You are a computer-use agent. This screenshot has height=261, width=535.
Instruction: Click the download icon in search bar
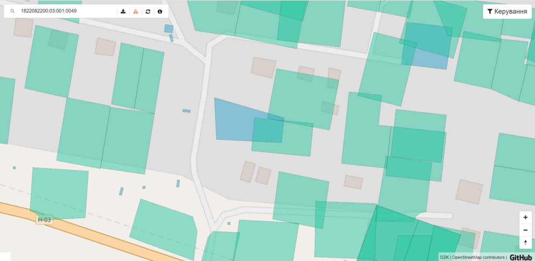123,11
